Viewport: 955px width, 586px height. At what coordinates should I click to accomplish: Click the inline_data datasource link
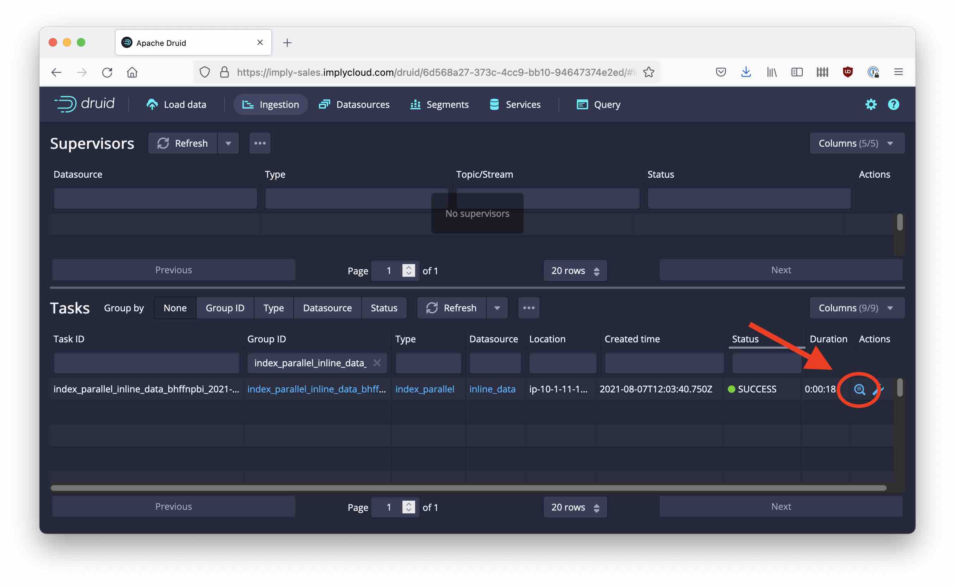tap(492, 389)
